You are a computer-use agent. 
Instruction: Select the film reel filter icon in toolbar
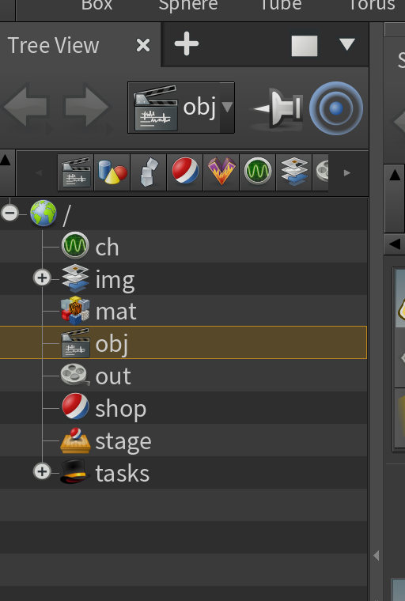click(x=321, y=172)
